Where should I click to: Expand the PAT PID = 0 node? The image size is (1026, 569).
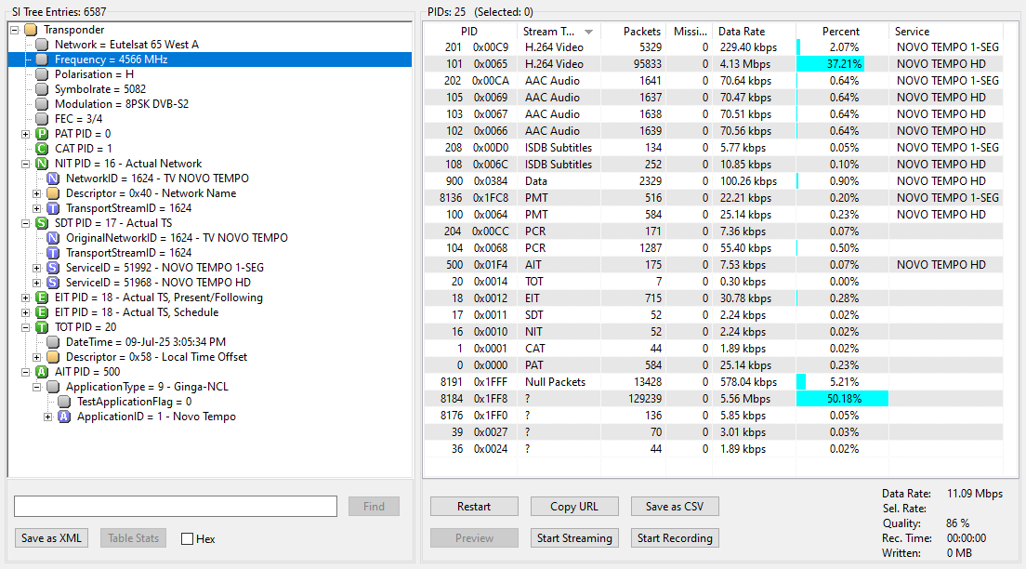coord(25,134)
